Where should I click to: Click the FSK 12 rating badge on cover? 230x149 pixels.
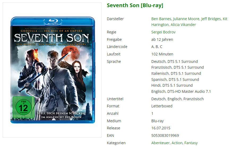[23, 107]
